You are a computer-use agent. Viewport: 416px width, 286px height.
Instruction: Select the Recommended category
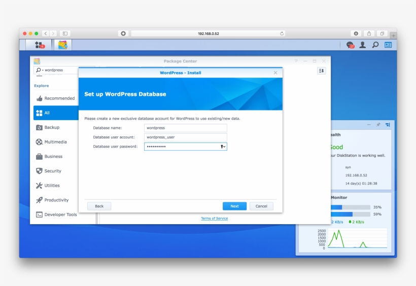pos(55,98)
